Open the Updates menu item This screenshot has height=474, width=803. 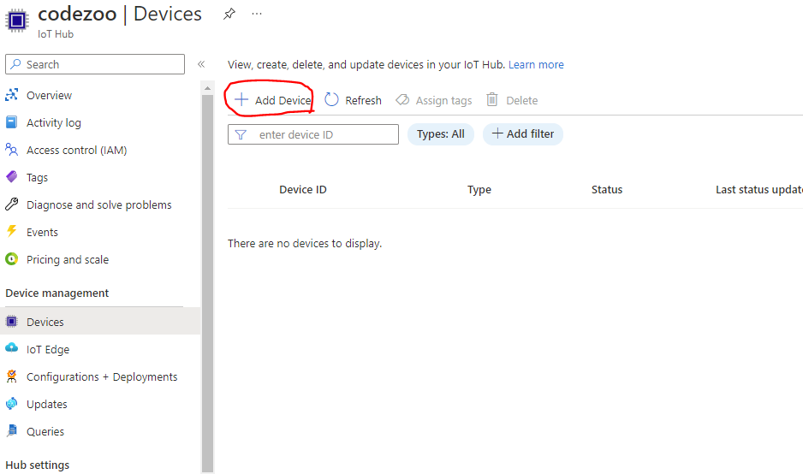pos(46,405)
